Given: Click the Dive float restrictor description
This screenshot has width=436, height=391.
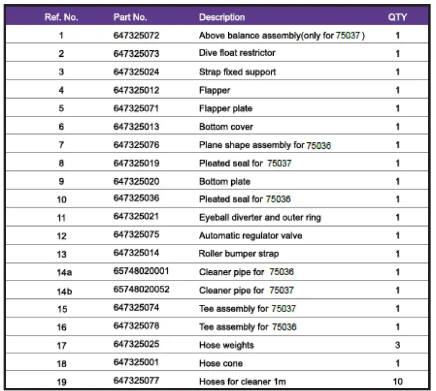Looking at the screenshot, I should (x=237, y=53).
